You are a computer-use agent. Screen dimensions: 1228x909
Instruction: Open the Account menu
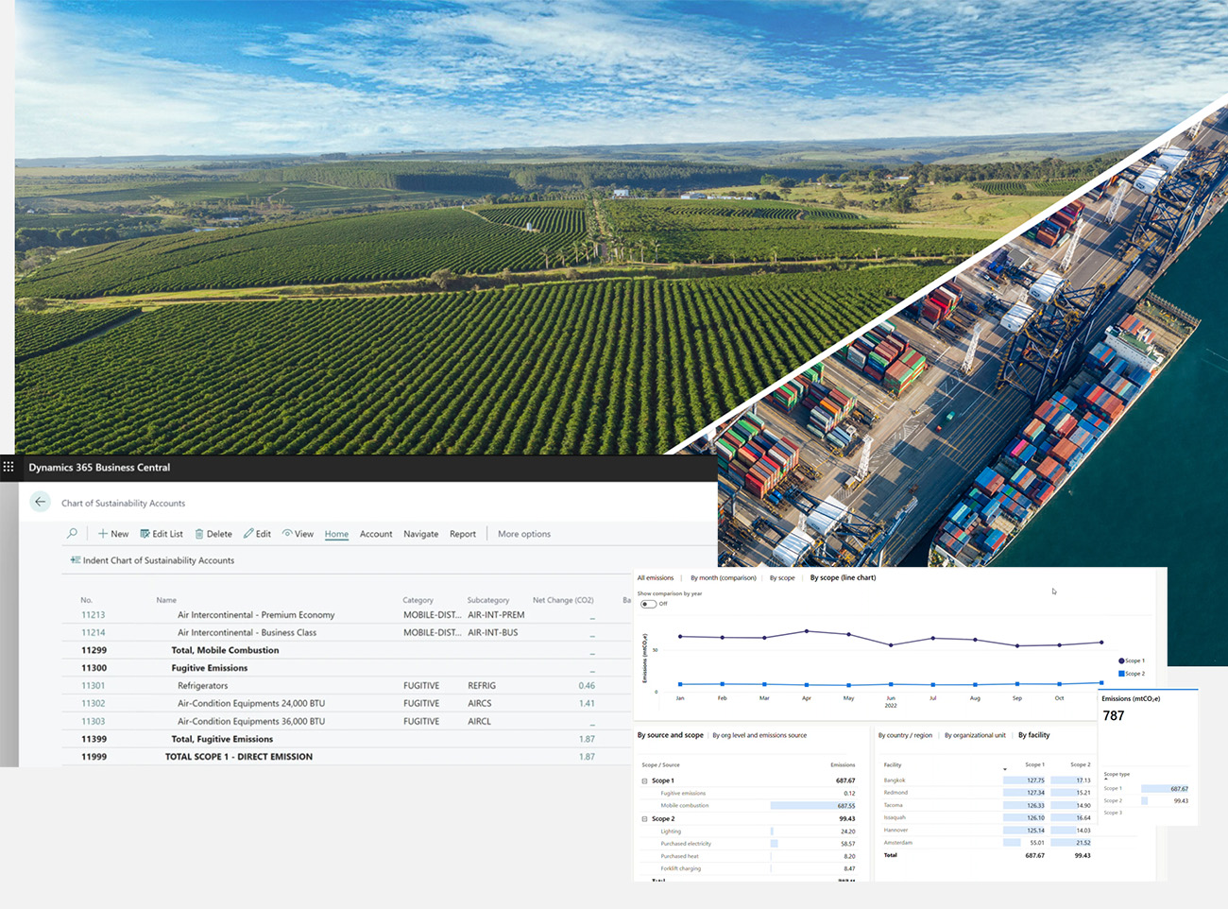point(376,534)
